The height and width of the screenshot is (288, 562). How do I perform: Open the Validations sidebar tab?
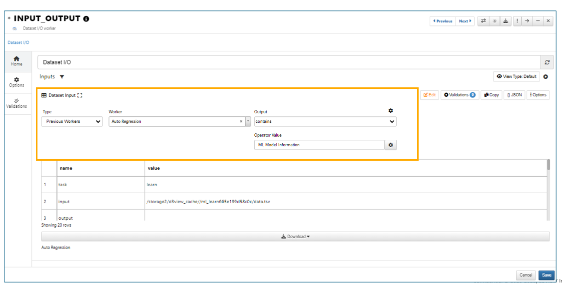[16, 103]
